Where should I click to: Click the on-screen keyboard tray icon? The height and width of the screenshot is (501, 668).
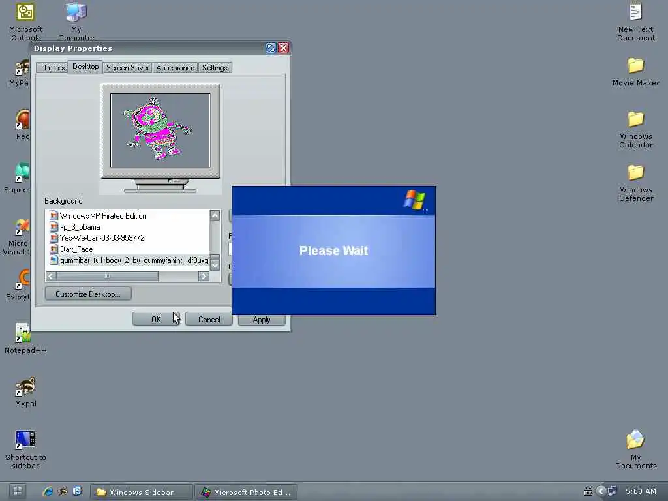pos(588,492)
